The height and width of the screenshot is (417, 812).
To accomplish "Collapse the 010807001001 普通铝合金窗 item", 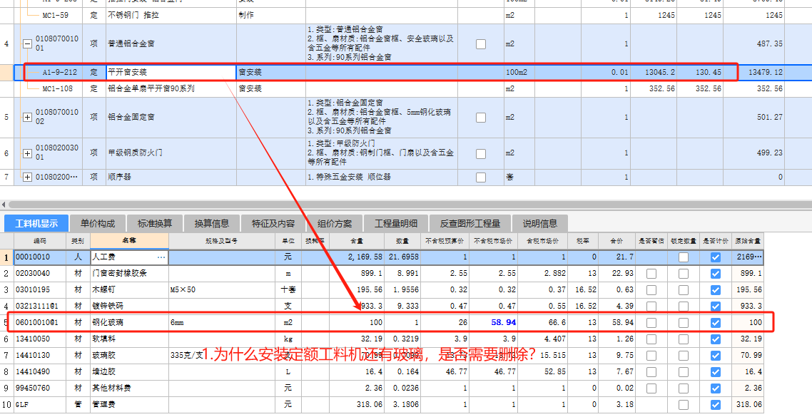I will [x=27, y=44].
